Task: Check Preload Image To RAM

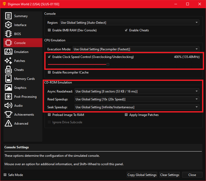Action: point(49,115)
